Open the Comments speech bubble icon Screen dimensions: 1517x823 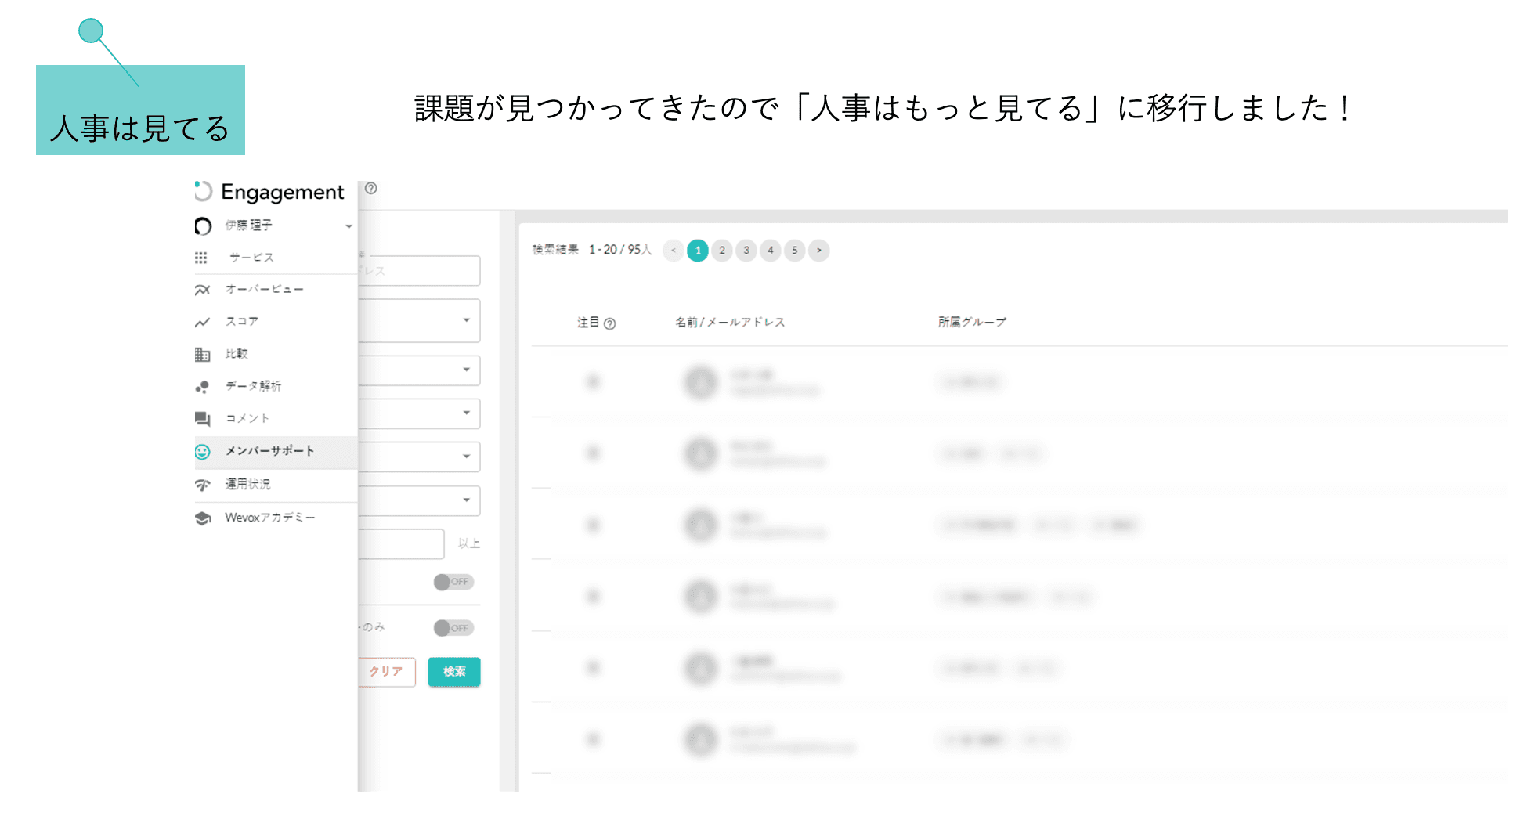click(202, 419)
